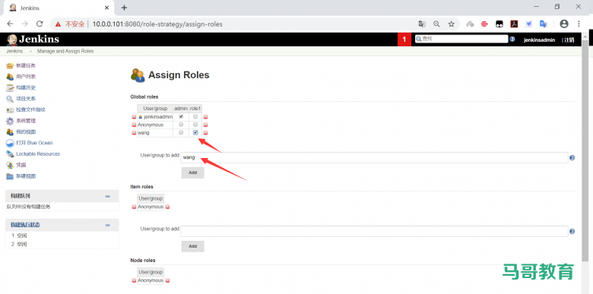
Task: Toggle role1 checkbox for jenkinsadmin
Action: pyautogui.click(x=195, y=116)
